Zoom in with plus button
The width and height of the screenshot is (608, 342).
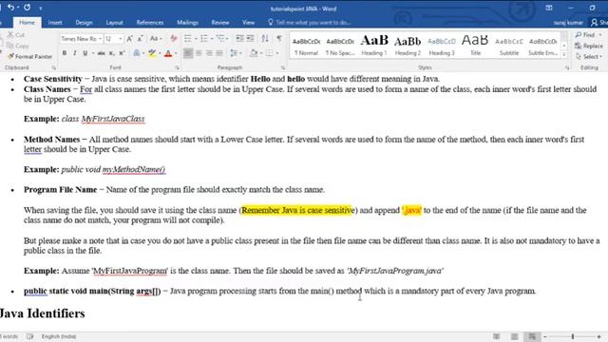point(599,336)
